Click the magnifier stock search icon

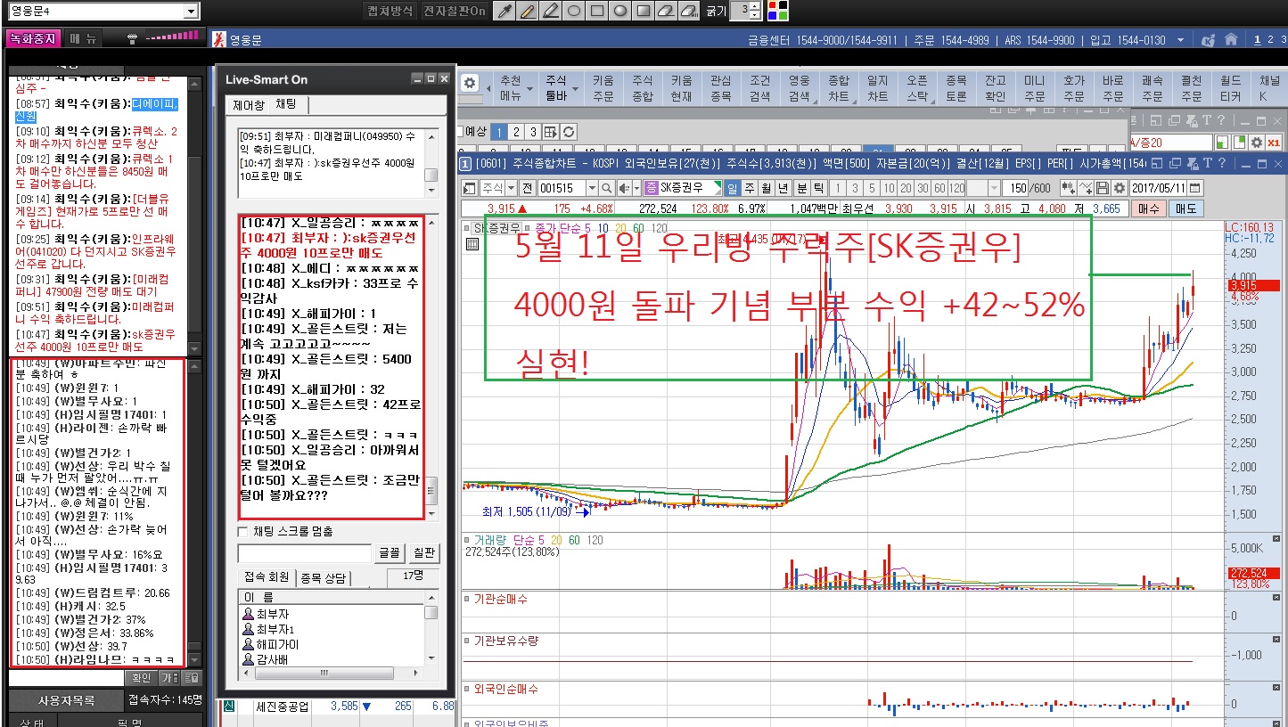pos(607,188)
